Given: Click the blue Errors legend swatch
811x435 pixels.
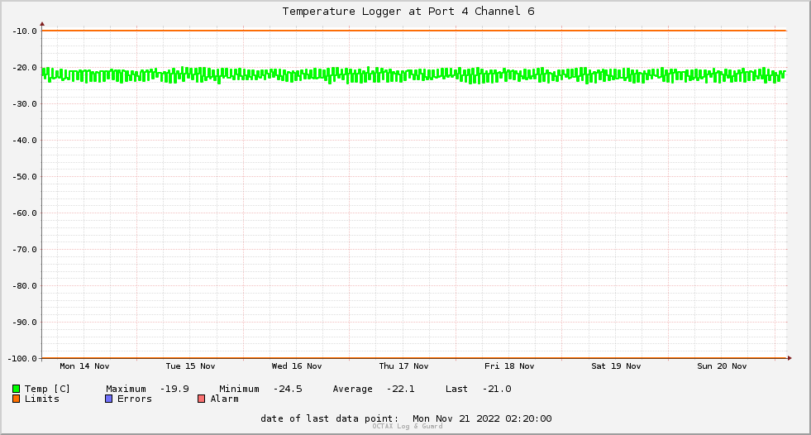Looking at the screenshot, I should [108, 399].
